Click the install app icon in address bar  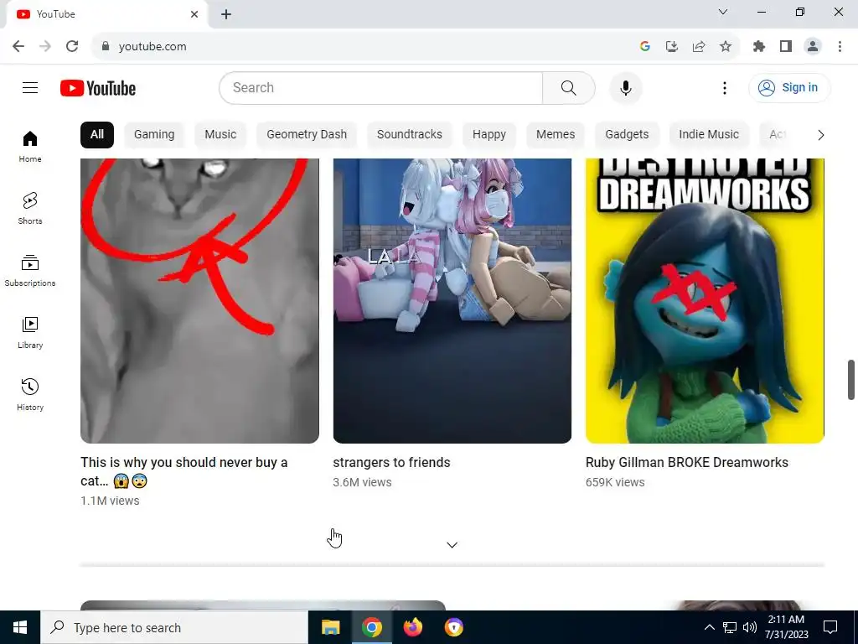[x=671, y=47]
